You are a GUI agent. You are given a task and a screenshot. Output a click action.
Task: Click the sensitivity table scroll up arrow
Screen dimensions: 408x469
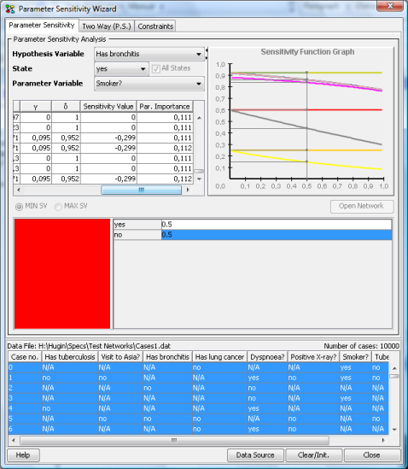(x=199, y=118)
